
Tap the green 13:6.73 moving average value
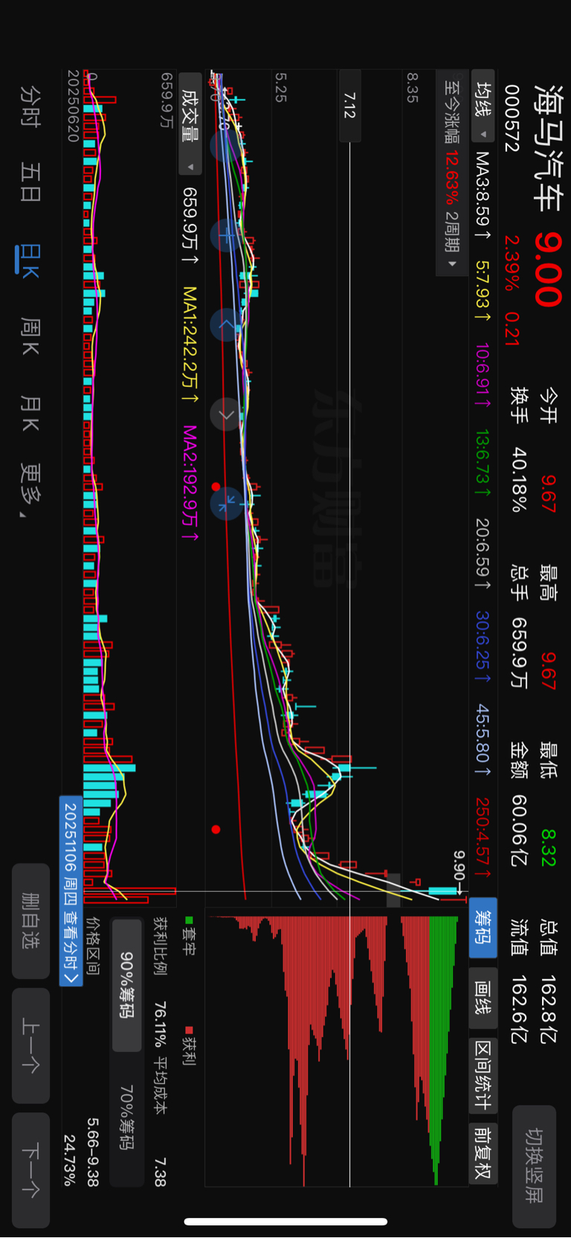[x=483, y=462]
